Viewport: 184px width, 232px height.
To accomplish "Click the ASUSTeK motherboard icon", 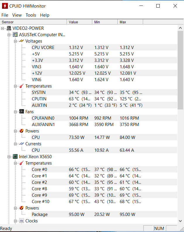I will (x=15, y=35).
